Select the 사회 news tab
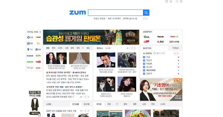Screen dimensions: 223x117 click(x=67, y=48)
